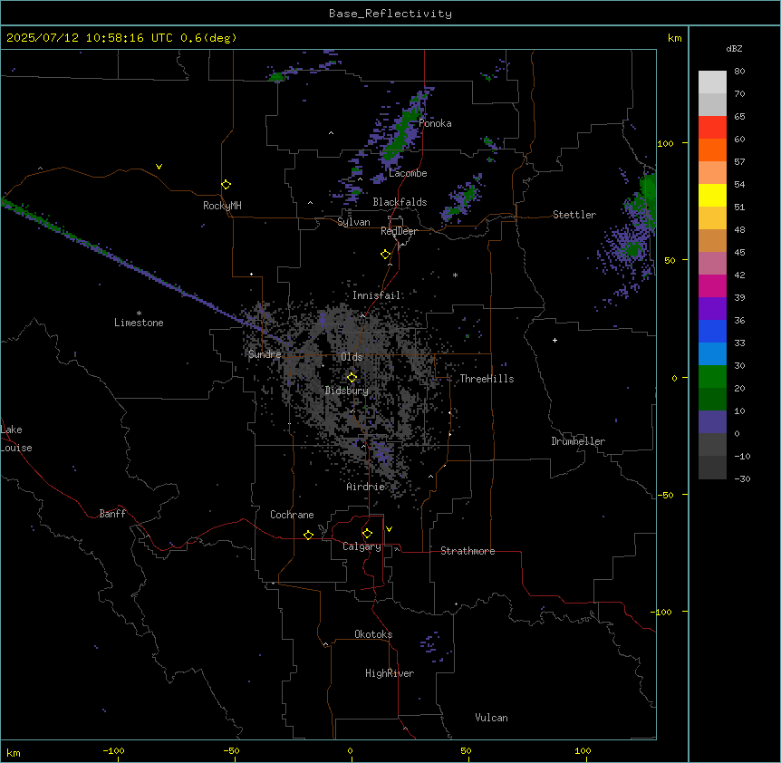Click the Sylvan city label

point(353,222)
